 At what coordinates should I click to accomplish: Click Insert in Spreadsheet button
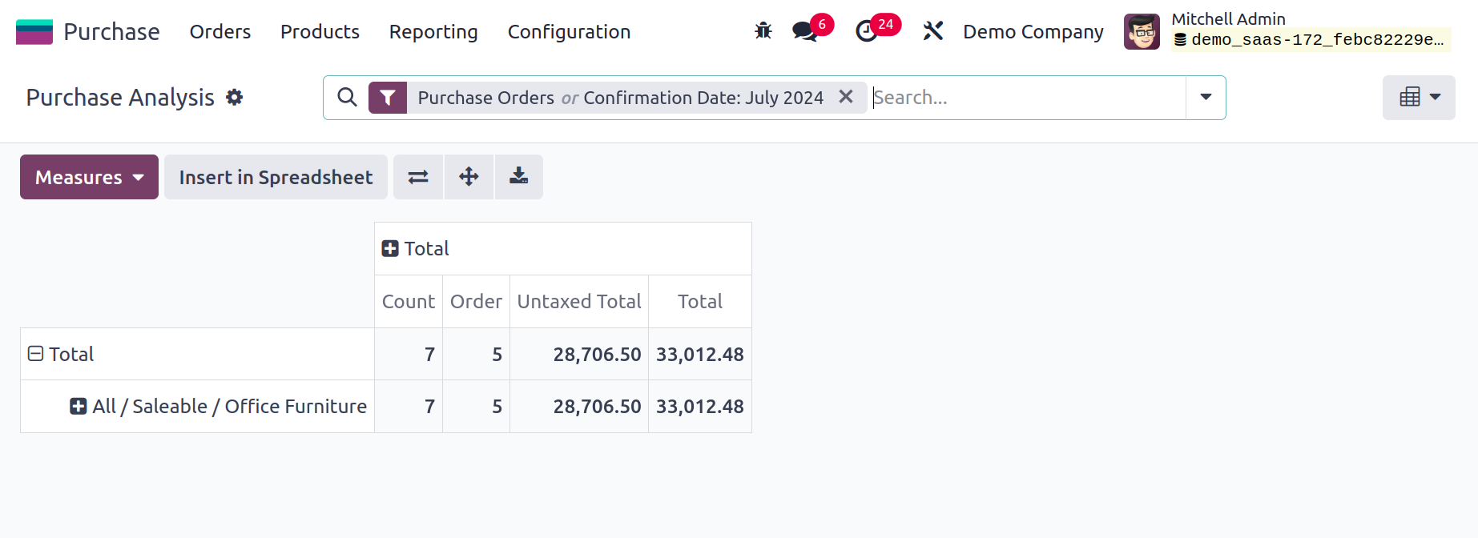[276, 177]
